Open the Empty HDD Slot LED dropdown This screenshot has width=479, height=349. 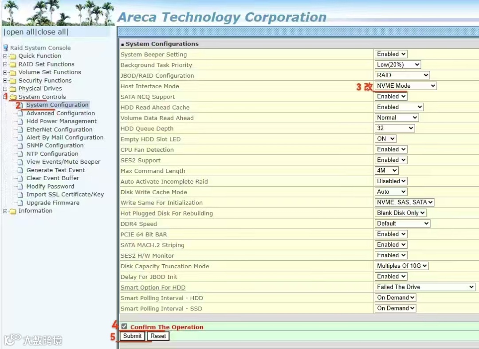(385, 139)
